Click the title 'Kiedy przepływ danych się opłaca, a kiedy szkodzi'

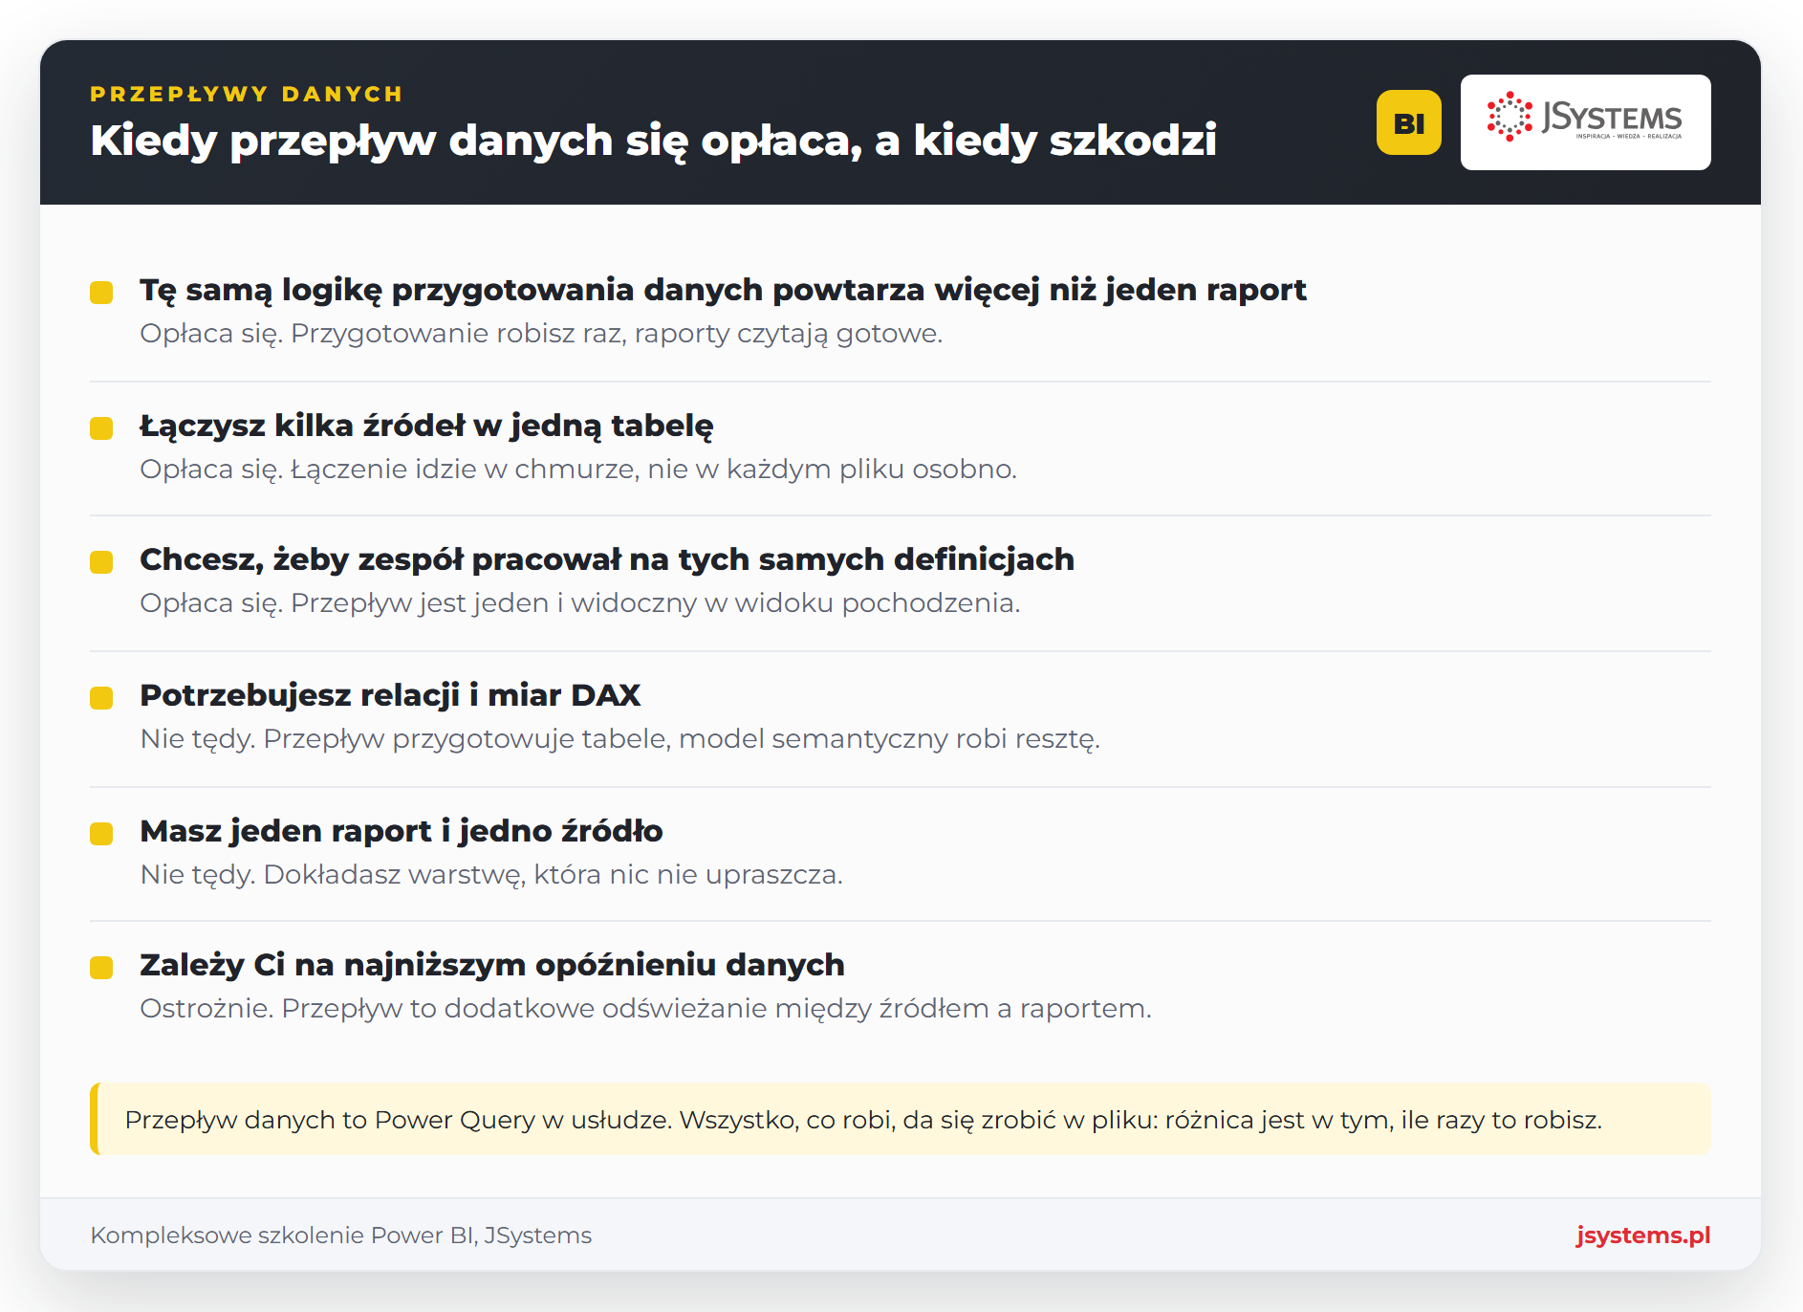(x=653, y=141)
